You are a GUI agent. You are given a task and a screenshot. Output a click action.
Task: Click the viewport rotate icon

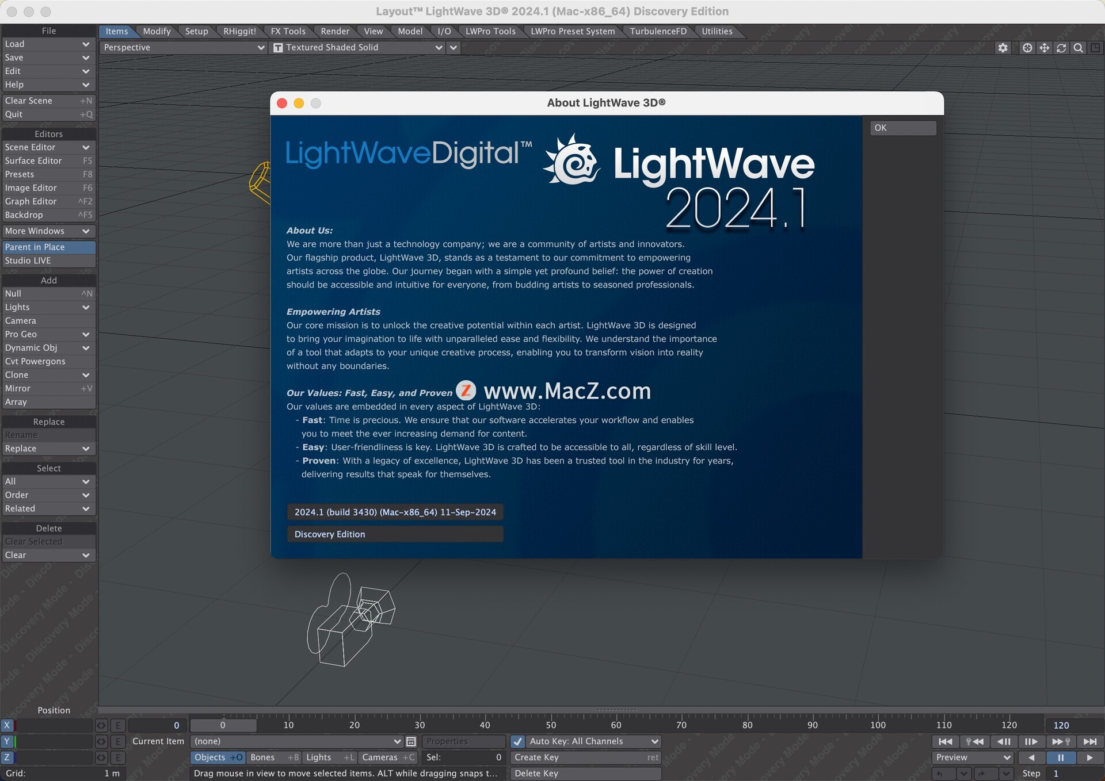coord(1061,48)
